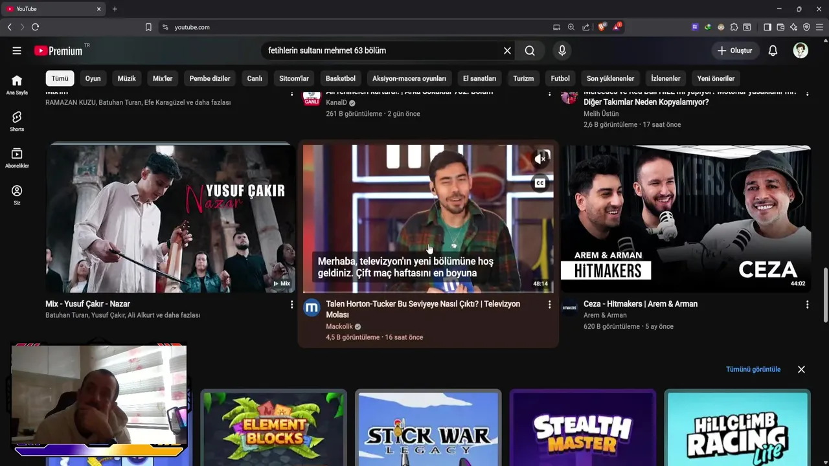Open the Hill Climb Racing Lite card
The height and width of the screenshot is (466, 829).
737,428
